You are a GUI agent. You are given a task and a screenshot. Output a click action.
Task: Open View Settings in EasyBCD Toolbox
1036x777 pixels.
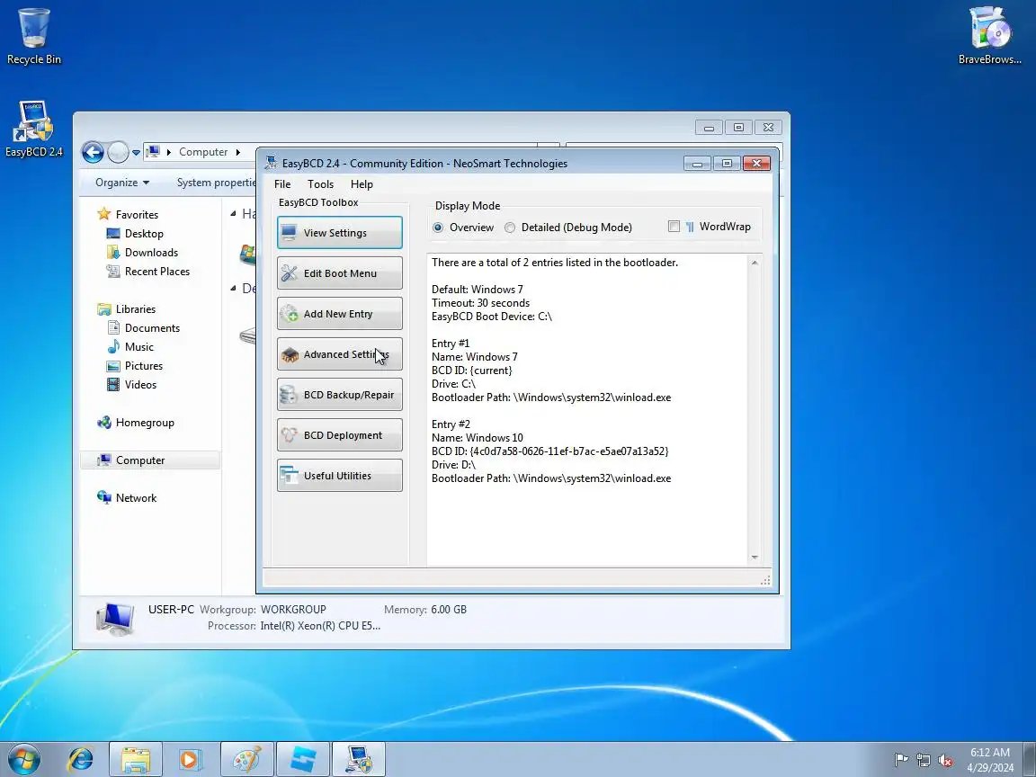(340, 233)
